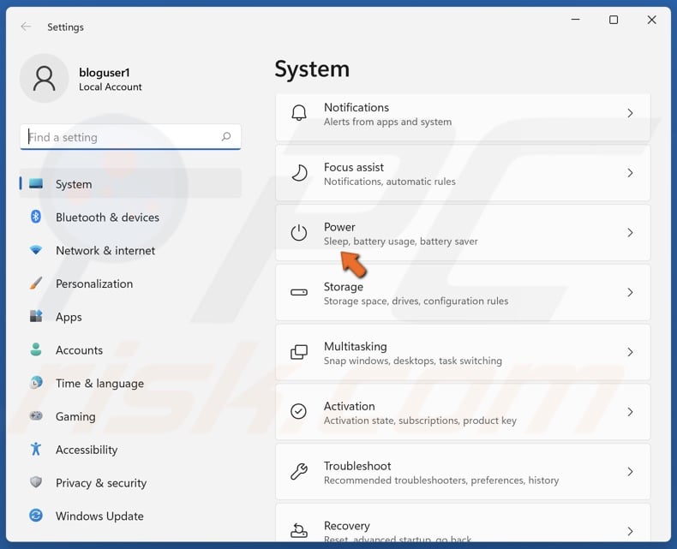The height and width of the screenshot is (549, 677).
Task: Click the Storage row chevron
Action: [x=630, y=292]
